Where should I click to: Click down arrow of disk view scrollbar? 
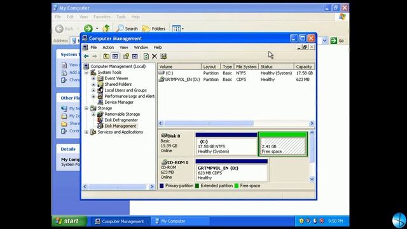pyautogui.click(x=312, y=179)
